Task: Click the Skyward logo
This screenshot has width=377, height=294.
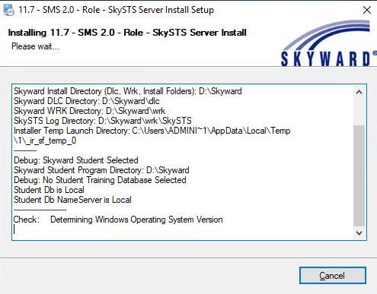Action: pos(328,43)
